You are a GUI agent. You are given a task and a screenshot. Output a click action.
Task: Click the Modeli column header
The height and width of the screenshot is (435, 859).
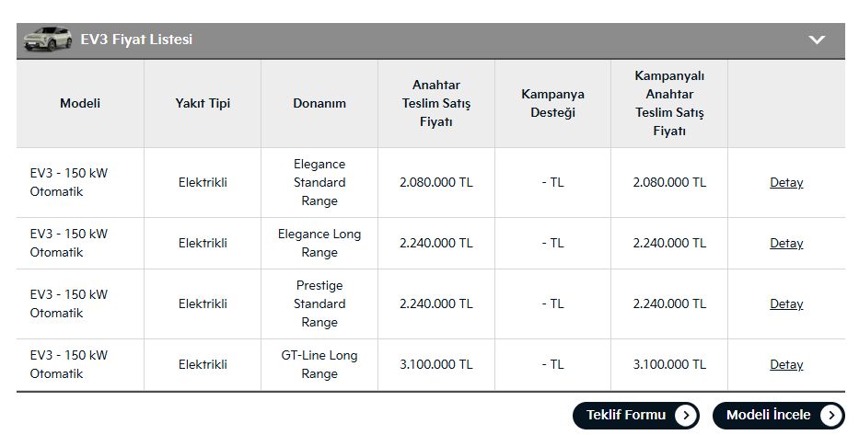(80, 103)
